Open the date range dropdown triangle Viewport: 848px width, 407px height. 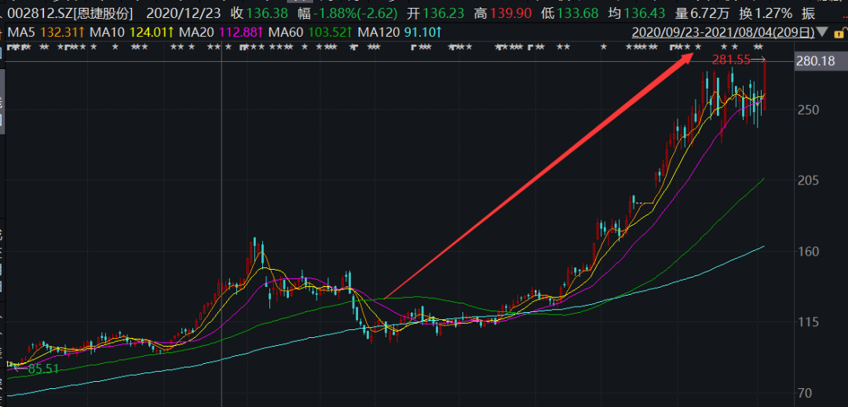click(821, 33)
